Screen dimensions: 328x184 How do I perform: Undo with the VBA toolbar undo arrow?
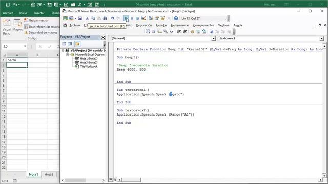(112, 18)
